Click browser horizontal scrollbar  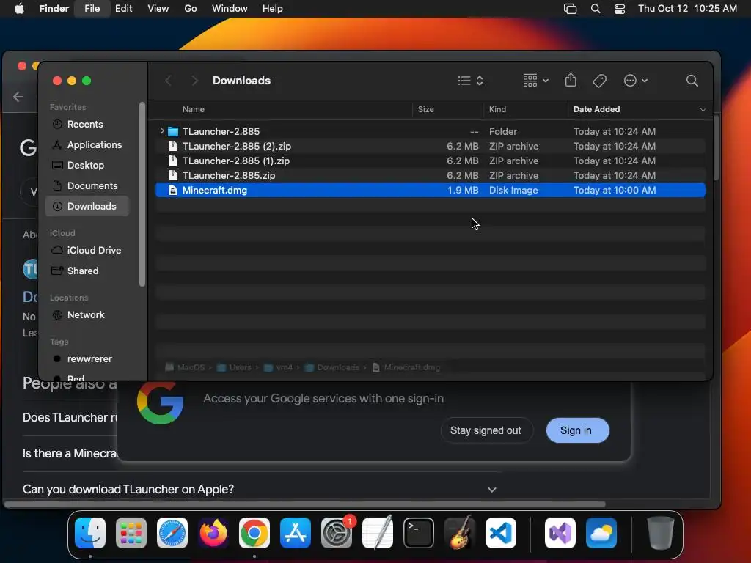[304, 504]
